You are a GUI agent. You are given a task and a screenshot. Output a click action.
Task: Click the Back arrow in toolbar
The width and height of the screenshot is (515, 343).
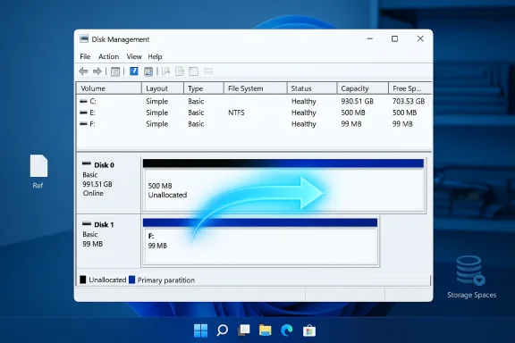[83, 71]
